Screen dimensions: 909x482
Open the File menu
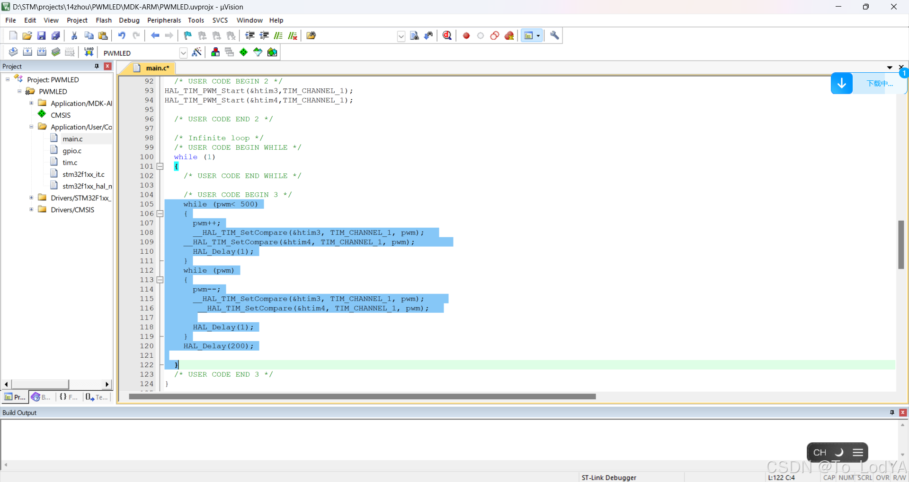[10, 20]
